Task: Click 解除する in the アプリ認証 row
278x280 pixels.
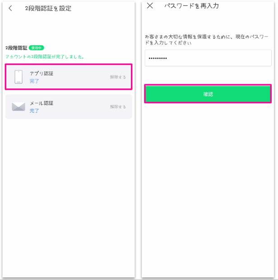Action: click(x=118, y=77)
